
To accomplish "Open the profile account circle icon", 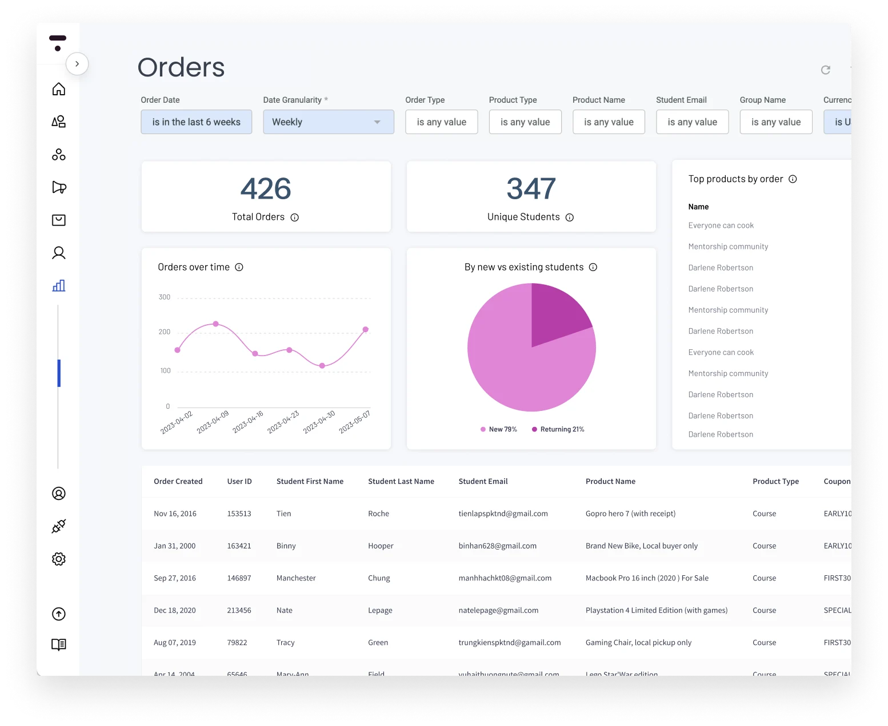I will click(x=59, y=494).
